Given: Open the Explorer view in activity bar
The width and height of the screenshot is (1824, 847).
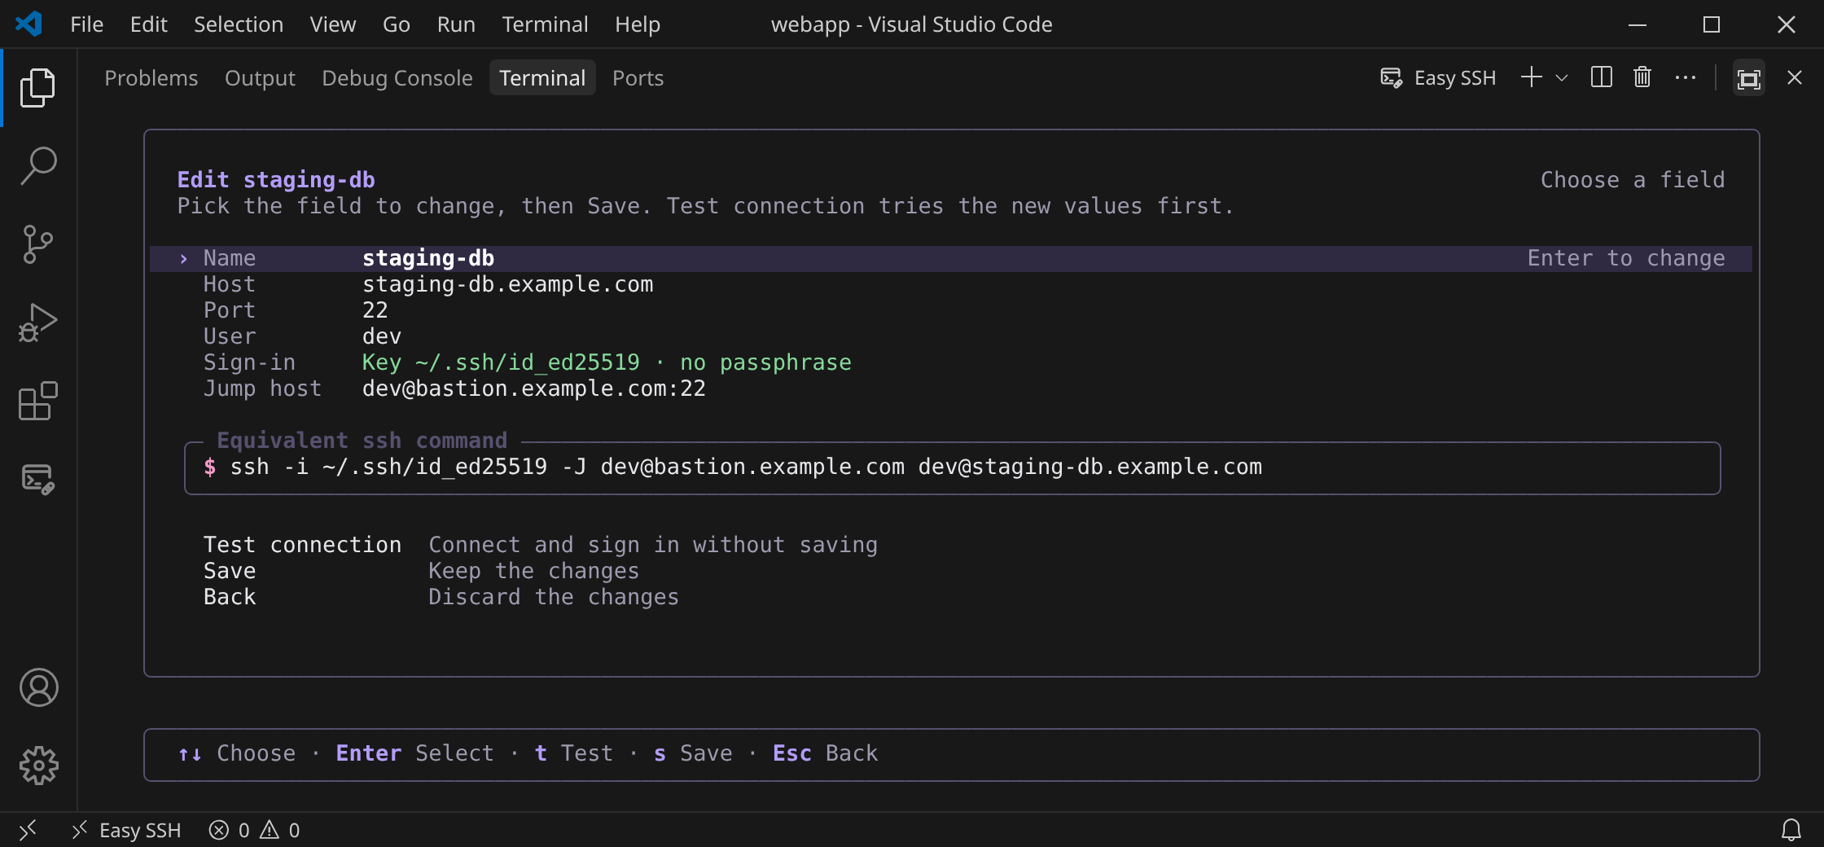Looking at the screenshot, I should pos(38,87).
